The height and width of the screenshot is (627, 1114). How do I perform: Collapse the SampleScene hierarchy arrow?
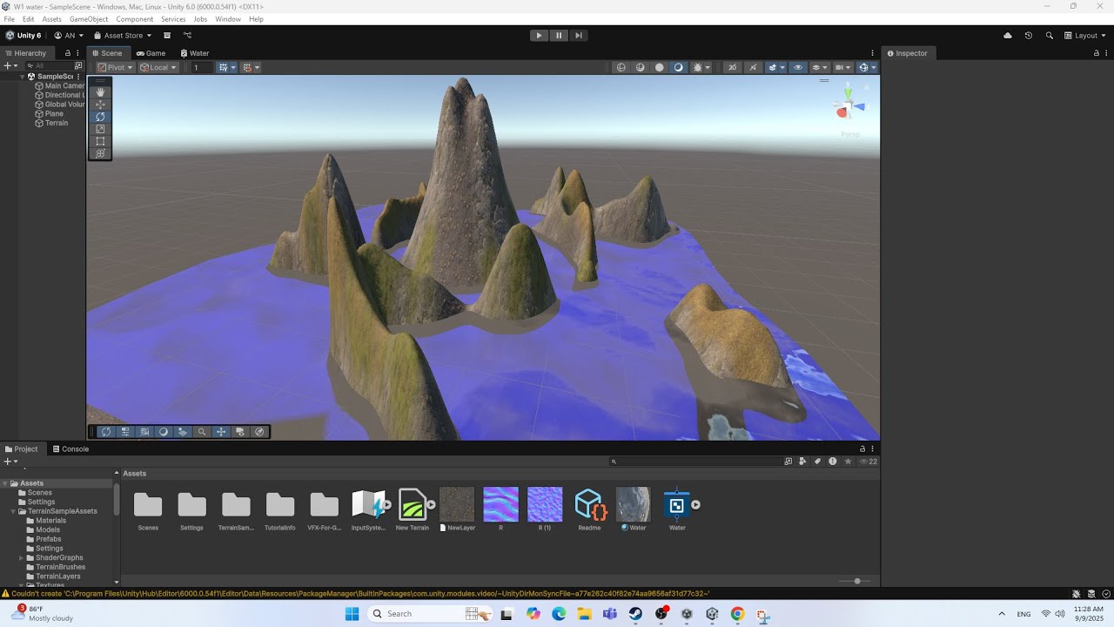pos(23,77)
